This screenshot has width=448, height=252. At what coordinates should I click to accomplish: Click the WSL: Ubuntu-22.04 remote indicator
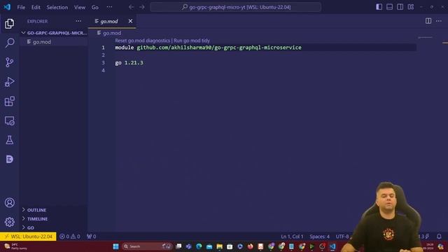coord(28,237)
